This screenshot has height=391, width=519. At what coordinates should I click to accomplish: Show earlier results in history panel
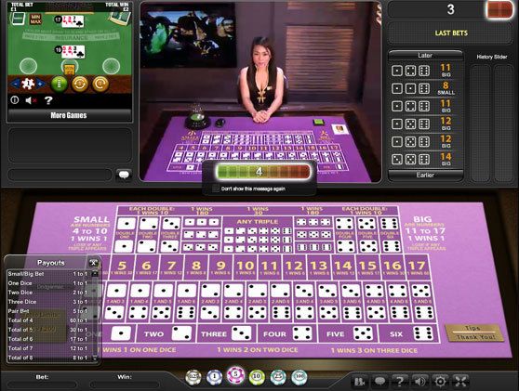coord(425,175)
